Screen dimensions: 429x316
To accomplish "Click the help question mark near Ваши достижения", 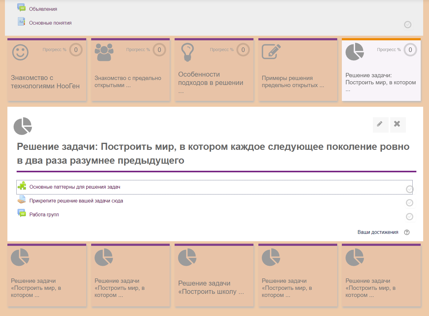I will click(x=407, y=232).
